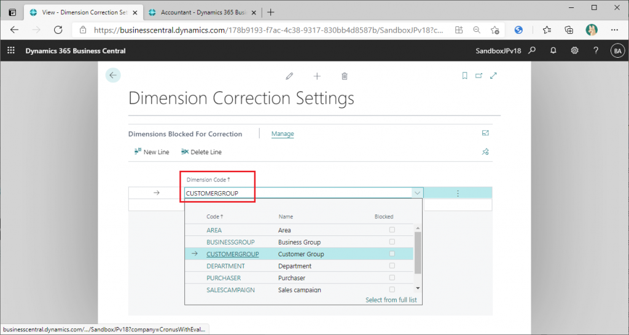Image resolution: width=629 pixels, height=335 pixels.
Task: Delete record using trash can icon
Action: [344, 76]
